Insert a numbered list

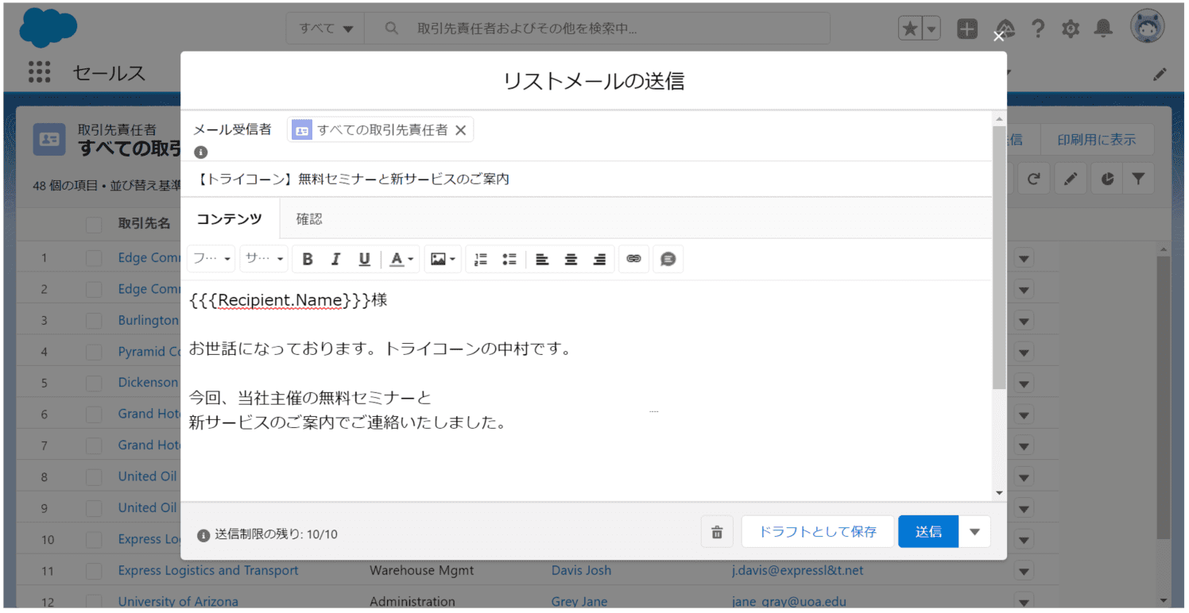click(x=480, y=259)
